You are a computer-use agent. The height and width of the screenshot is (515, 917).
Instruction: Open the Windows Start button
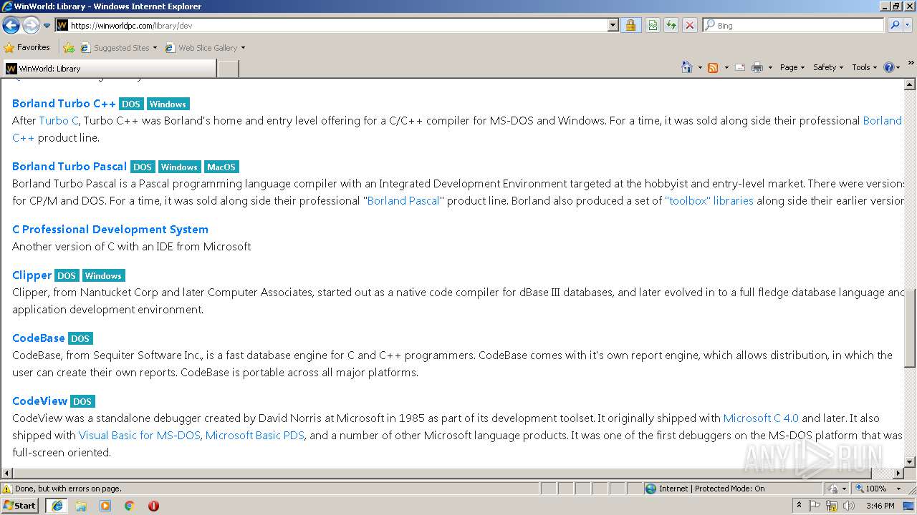pos(20,505)
